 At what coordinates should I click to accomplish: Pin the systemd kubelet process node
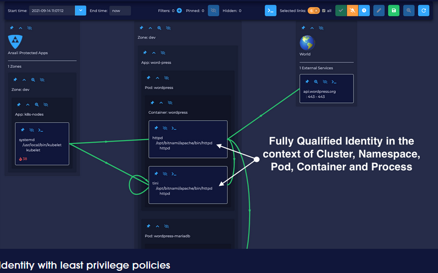[x=23, y=130]
